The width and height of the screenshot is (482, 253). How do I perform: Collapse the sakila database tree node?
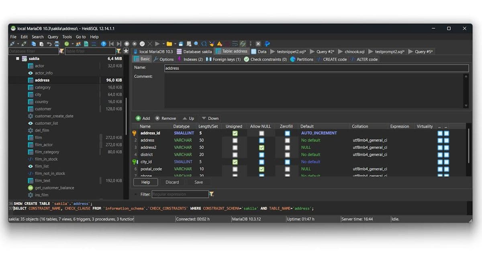coord(18,59)
